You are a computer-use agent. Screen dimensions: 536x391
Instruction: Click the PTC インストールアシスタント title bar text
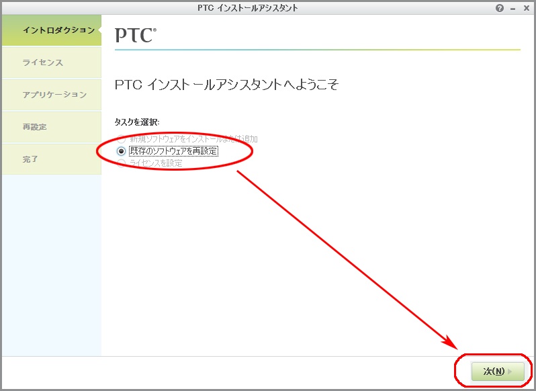coord(248,8)
